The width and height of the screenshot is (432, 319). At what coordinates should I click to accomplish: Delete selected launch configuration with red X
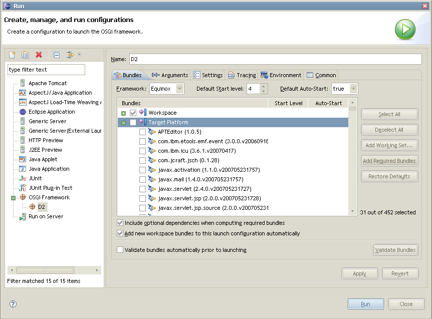(x=39, y=55)
